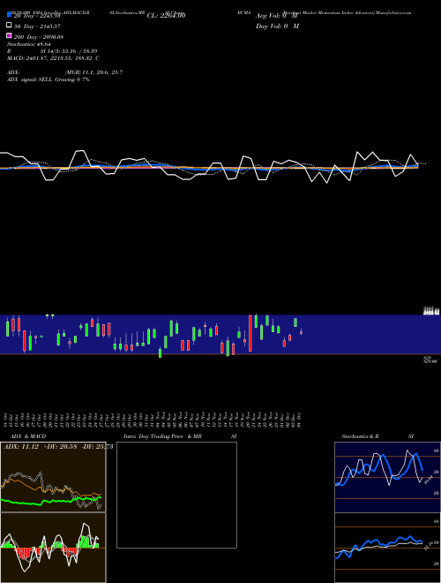This screenshot has width=441, height=583.
Task: Open the ADX indicator chart panel
Action: click(x=53, y=477)
